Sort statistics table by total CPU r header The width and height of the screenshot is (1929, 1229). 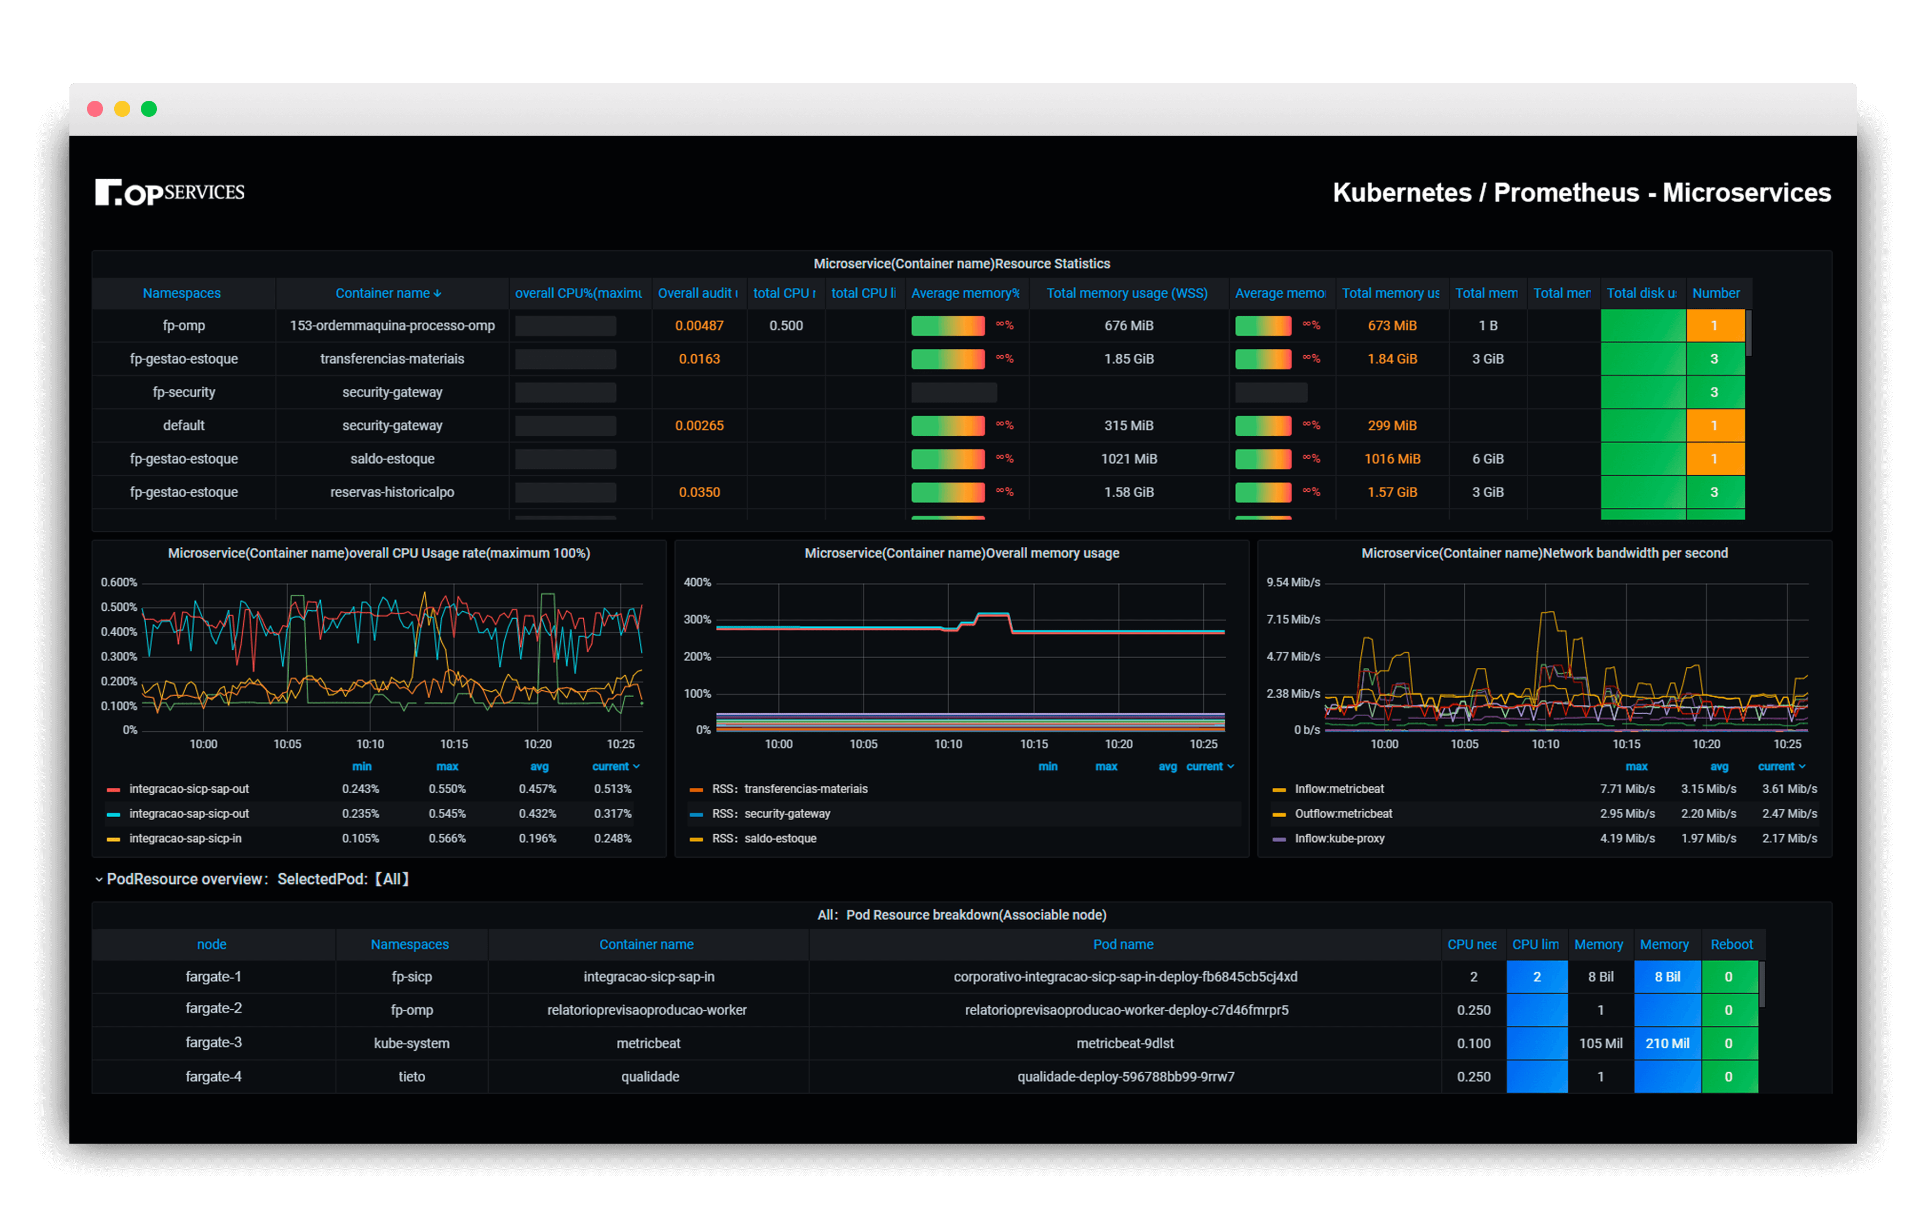[784, 294]
